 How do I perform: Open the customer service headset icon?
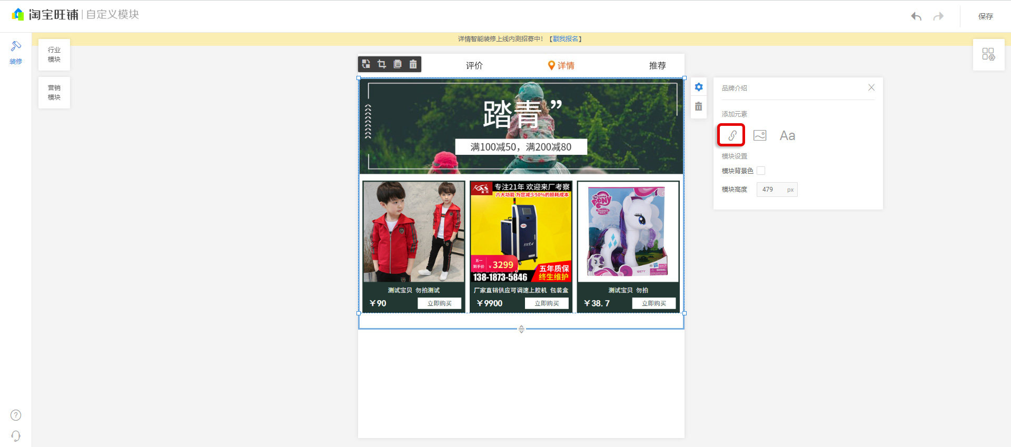(x=16, y=436)
